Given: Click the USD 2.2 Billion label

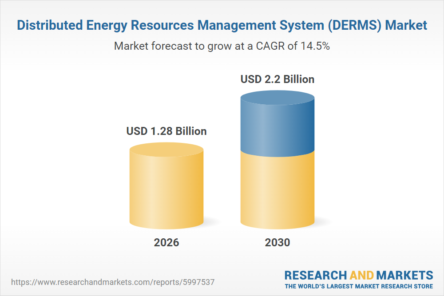Looking at the screenshot, I should coord(277,79).
